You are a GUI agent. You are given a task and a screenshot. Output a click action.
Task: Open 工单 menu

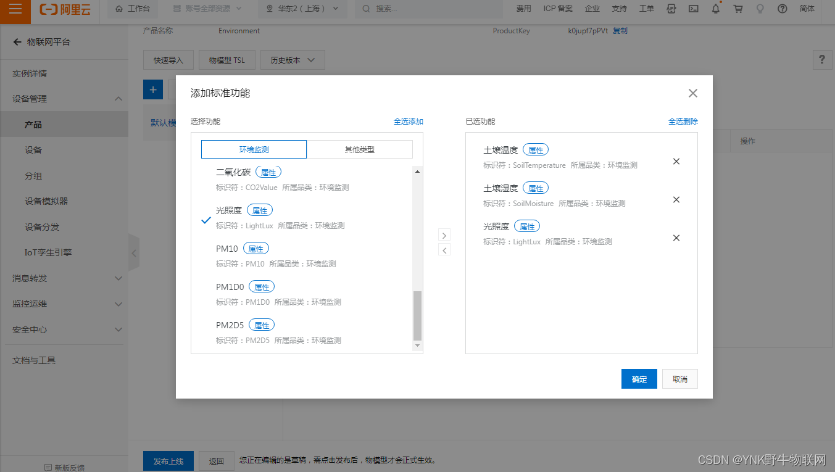(646, 9)
